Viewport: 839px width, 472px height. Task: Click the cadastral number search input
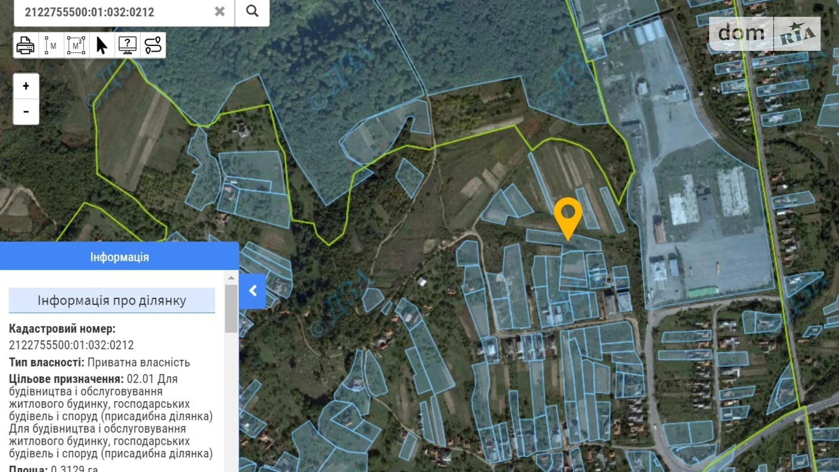coord(113,12)
